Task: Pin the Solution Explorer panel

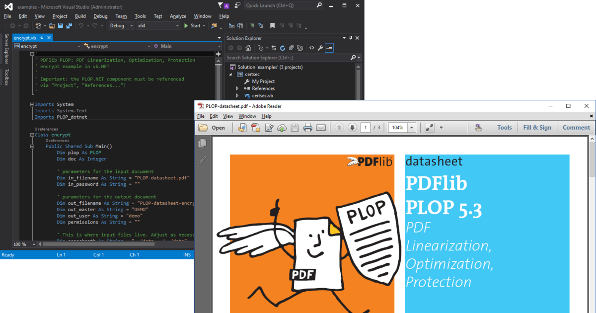Action: pos(350,38)
